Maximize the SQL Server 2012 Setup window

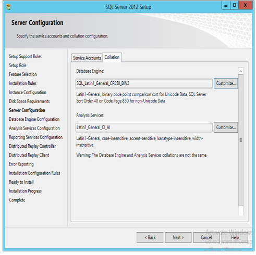point(234,5)
